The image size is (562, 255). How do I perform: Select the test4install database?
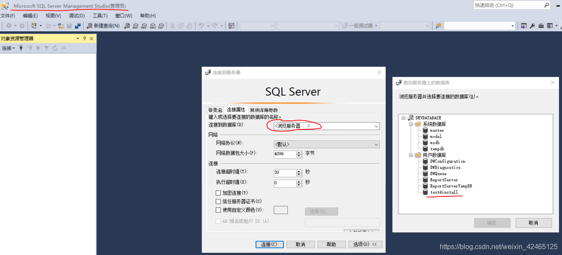tap(444, 192)
